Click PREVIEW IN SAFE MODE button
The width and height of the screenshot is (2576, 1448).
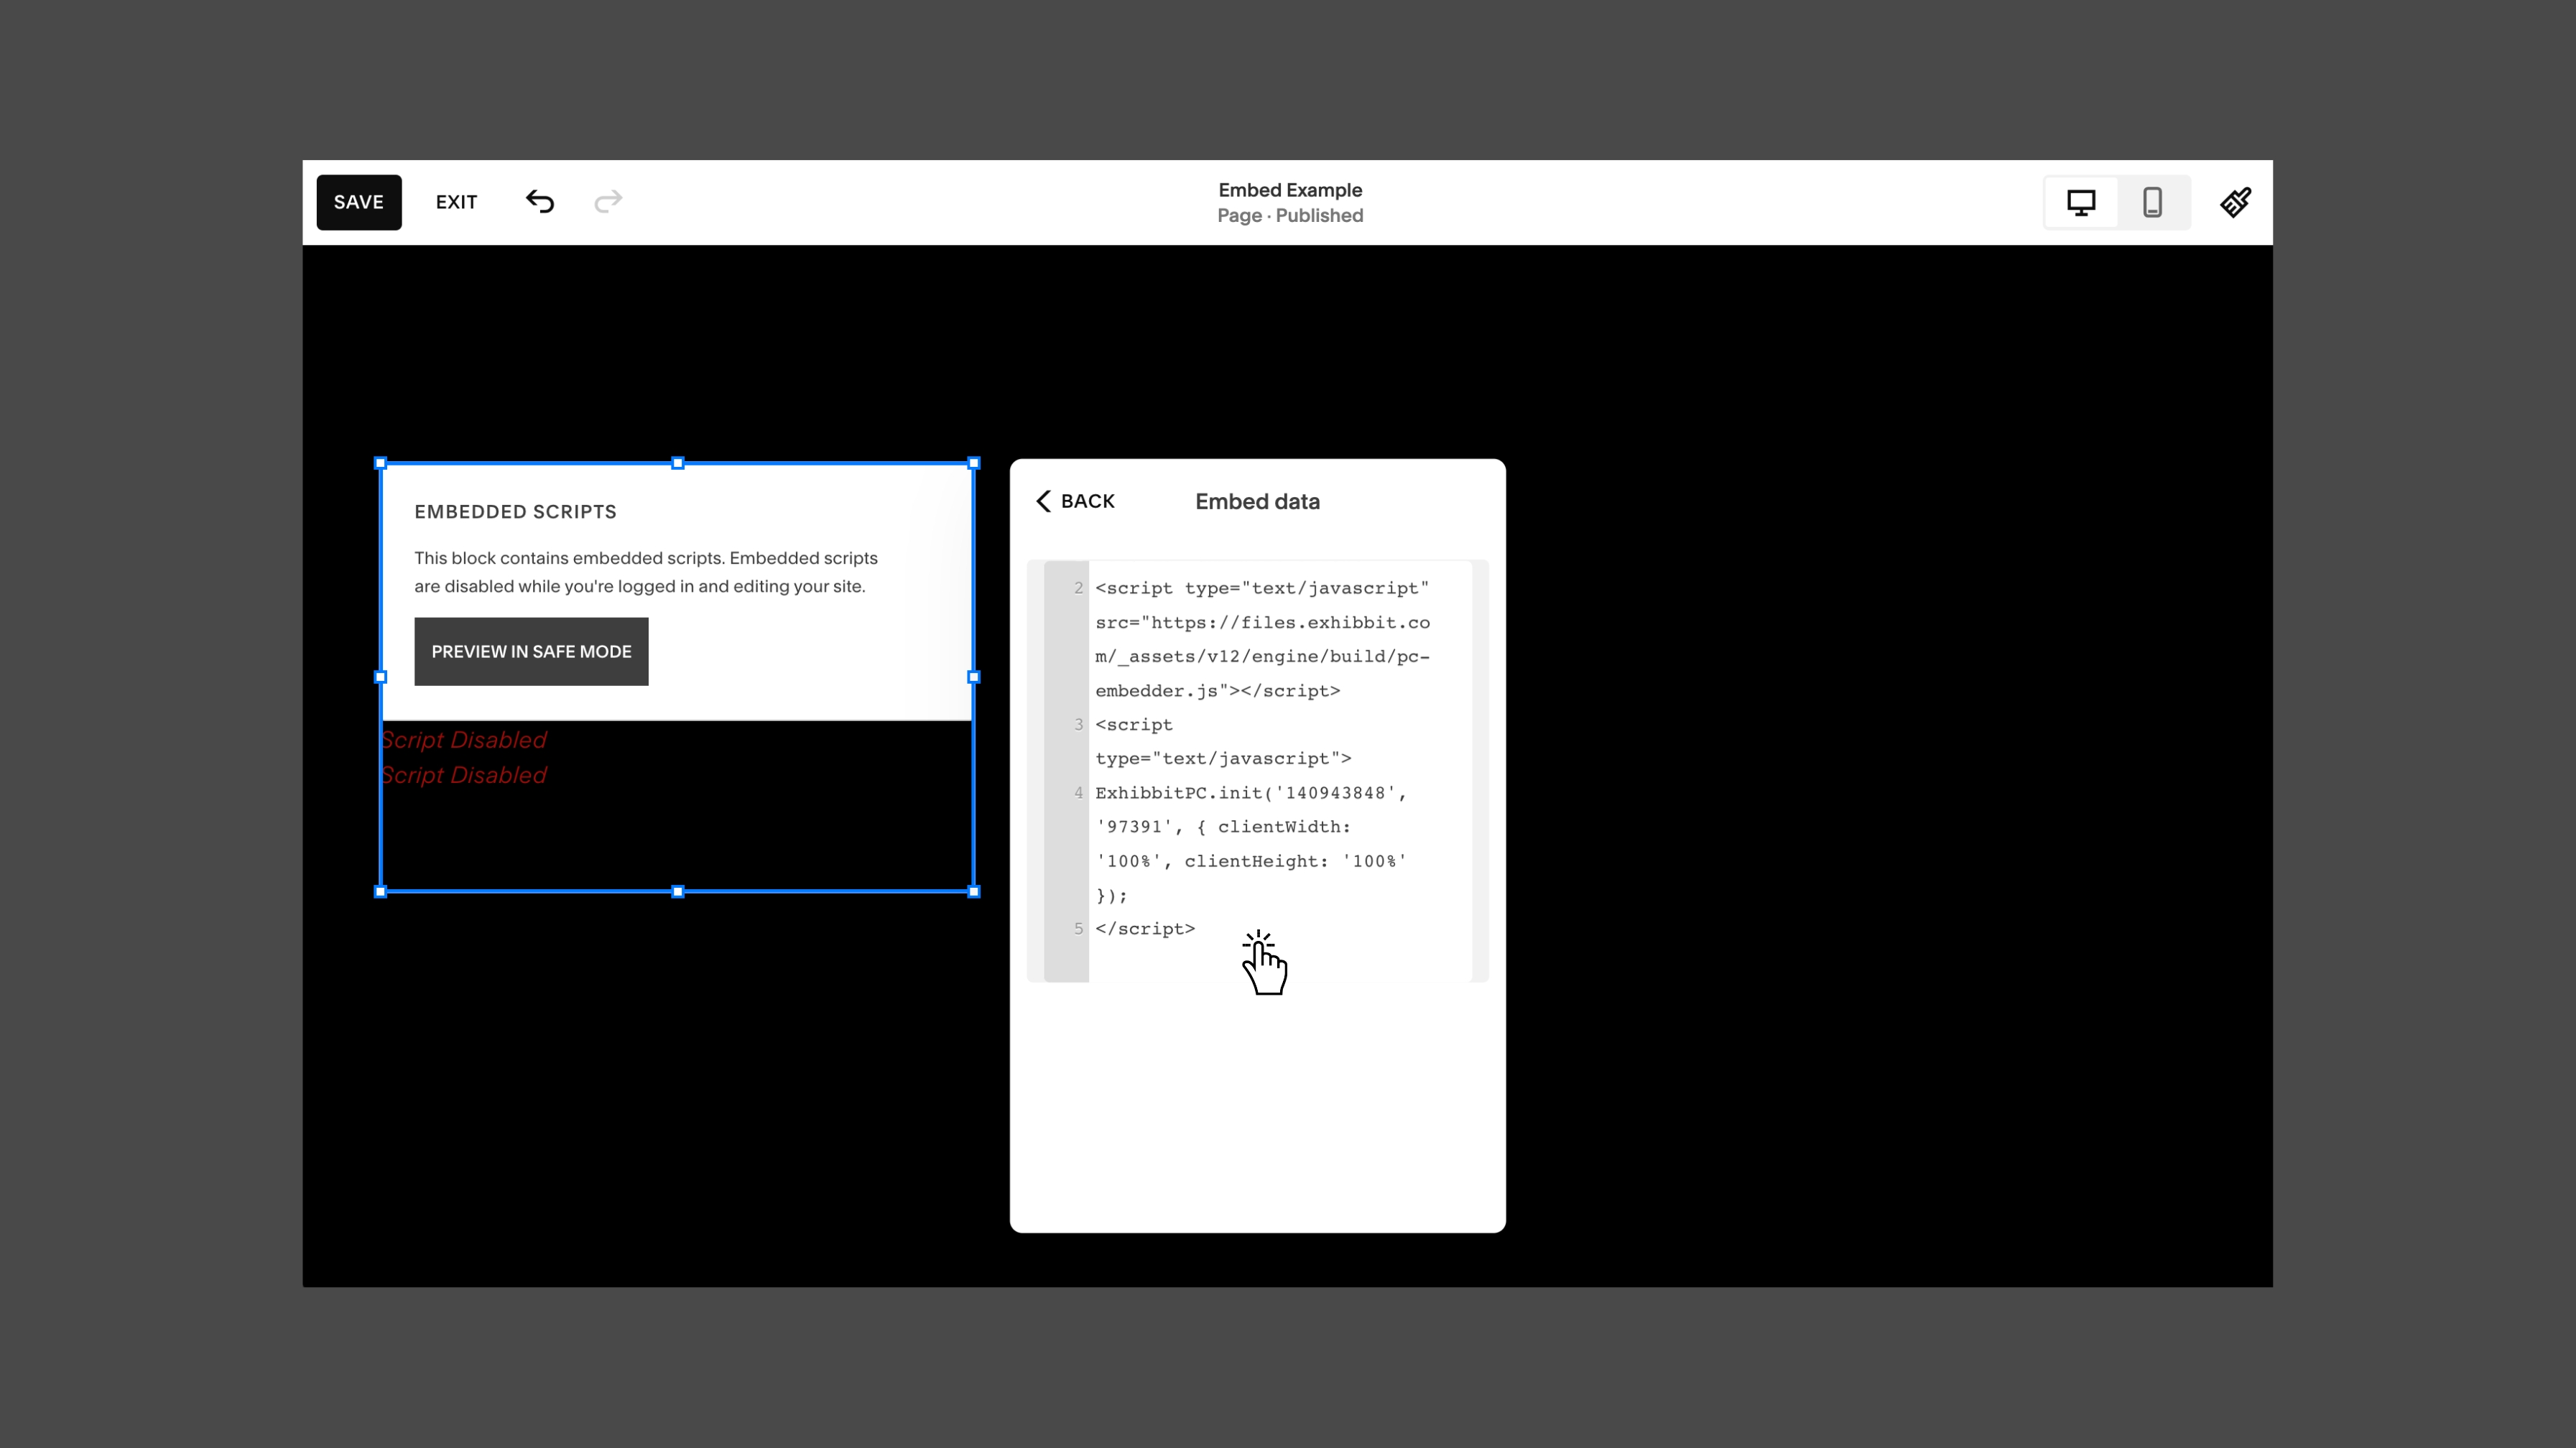click(x=531, y=651)
